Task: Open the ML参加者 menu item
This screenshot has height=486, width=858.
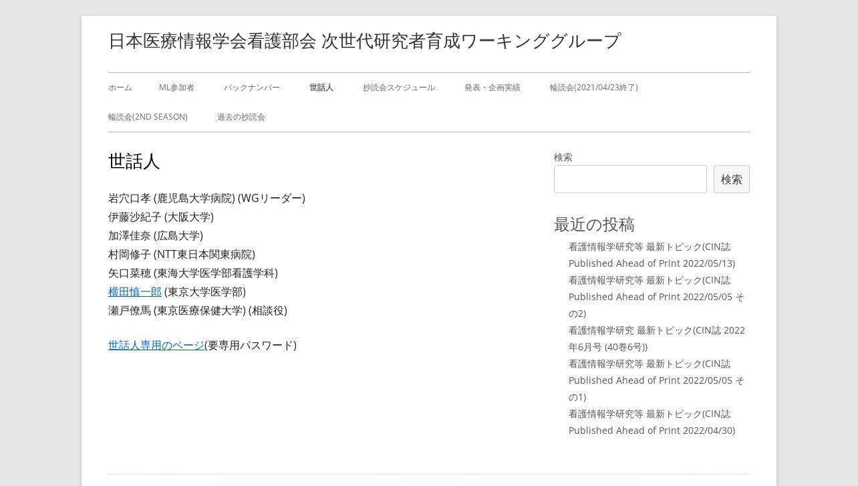Action: [x=176, y=88]
